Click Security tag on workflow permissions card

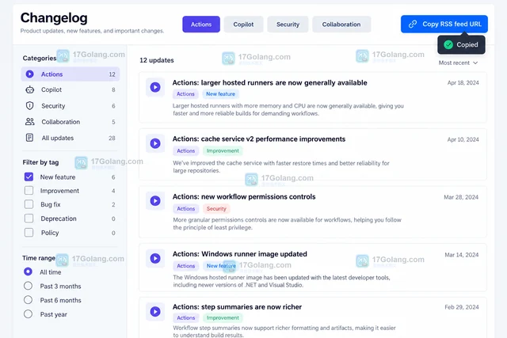pyautogui.click(x=216, y=209)
